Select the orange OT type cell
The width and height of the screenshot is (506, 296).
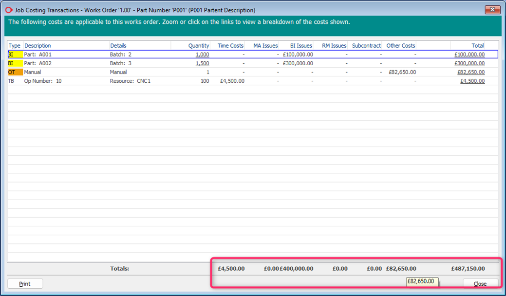point(14,72)
